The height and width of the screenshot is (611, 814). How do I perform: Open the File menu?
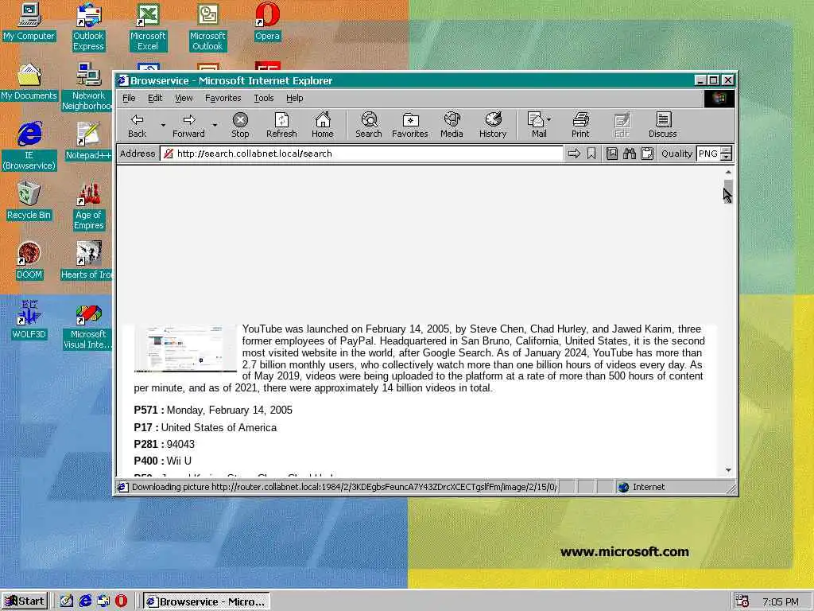129,98
